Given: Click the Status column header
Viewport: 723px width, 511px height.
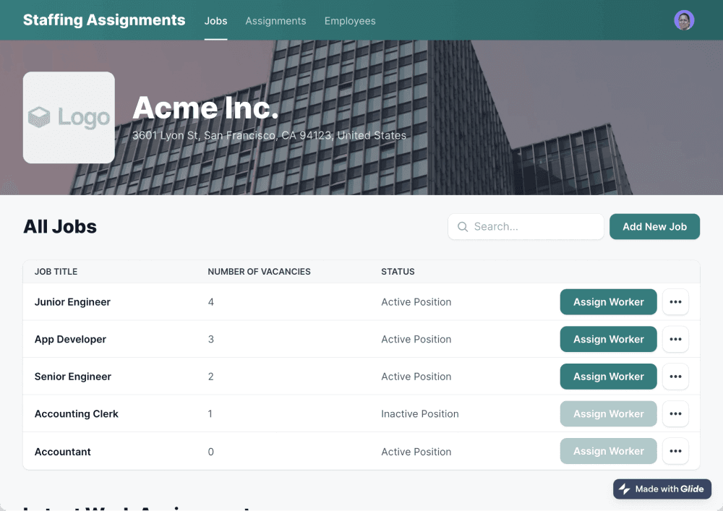Looking at the screenshot, I should pos(398,272).
